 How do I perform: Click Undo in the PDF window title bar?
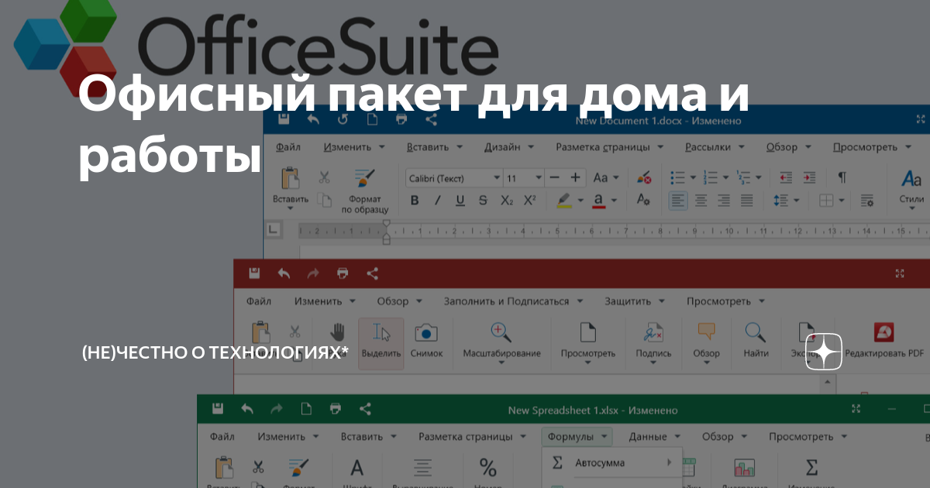[x=284, y=273]
